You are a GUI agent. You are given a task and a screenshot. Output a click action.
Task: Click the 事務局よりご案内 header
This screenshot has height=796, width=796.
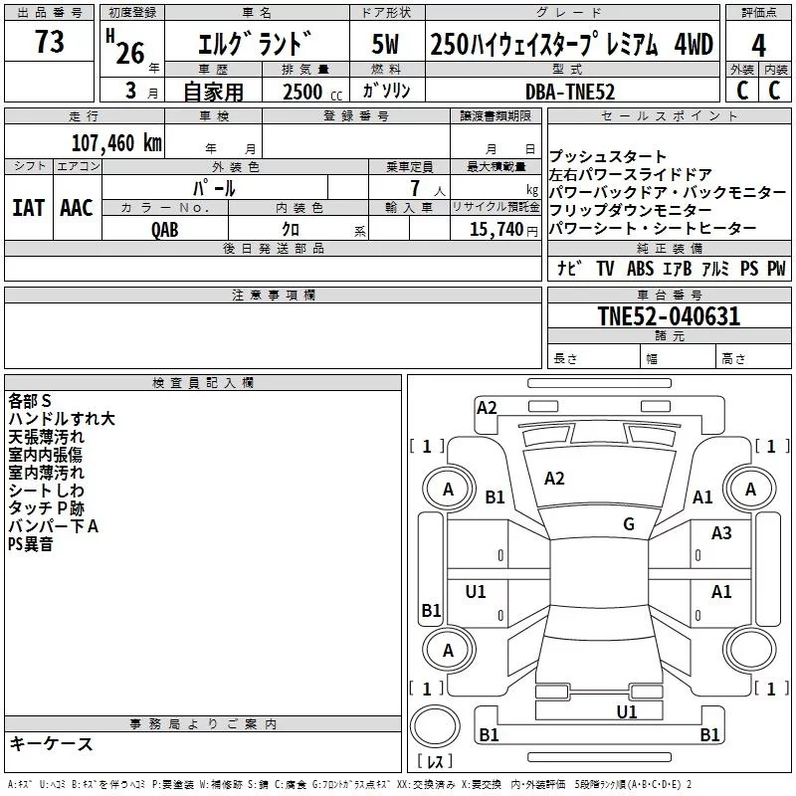[x=203, y=724]
